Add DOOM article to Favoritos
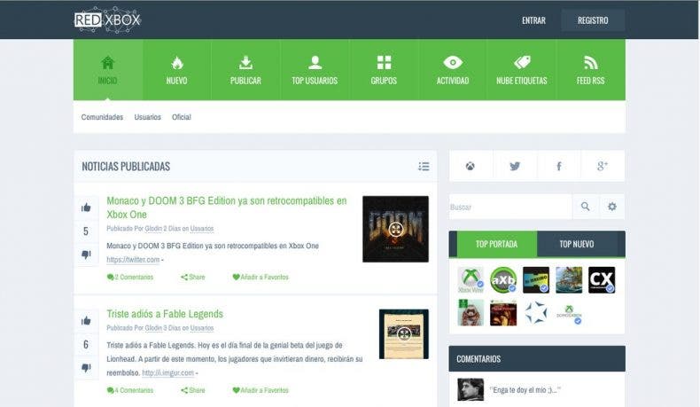This screenshot has width=700, height=407. [261, 277]
